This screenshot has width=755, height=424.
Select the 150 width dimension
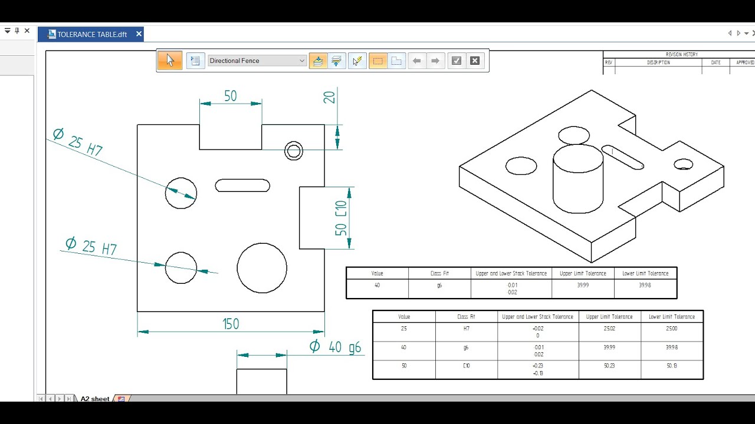(231, 324)
